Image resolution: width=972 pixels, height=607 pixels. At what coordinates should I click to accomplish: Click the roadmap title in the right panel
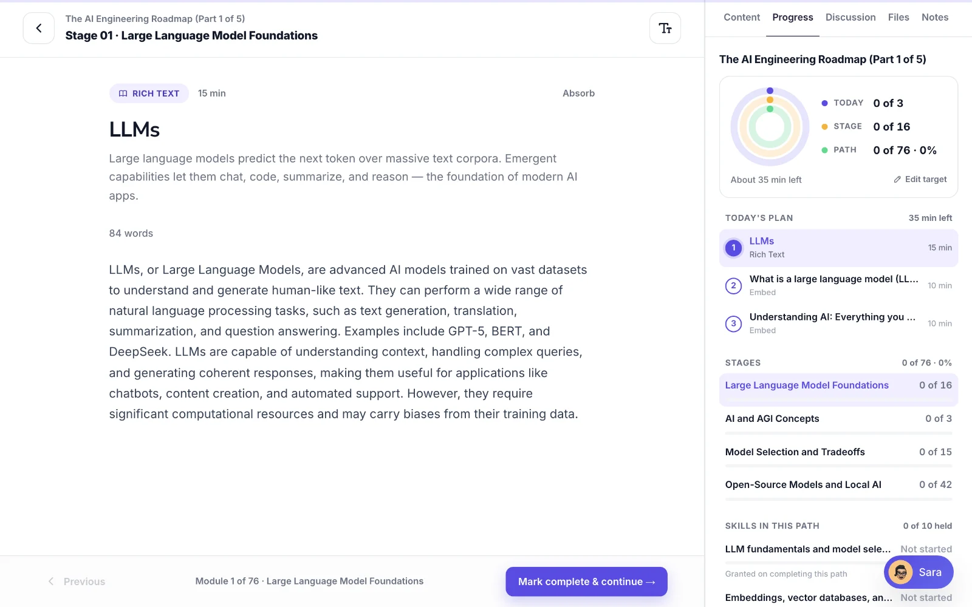click(823, 59)
